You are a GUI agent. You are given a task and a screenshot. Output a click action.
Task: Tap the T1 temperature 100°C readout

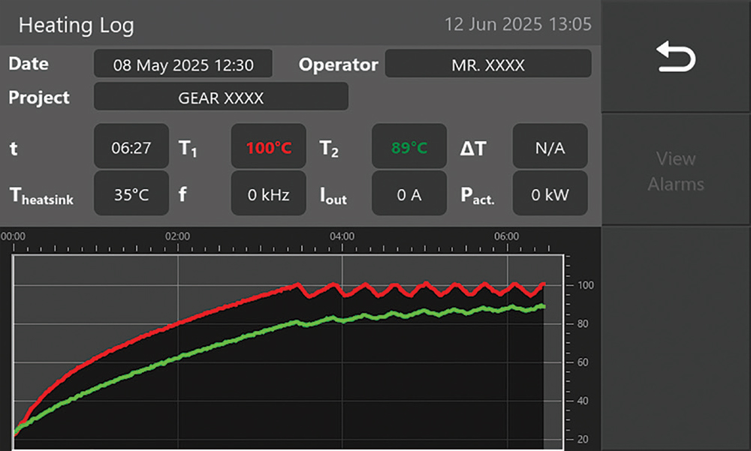pos(268,148)
